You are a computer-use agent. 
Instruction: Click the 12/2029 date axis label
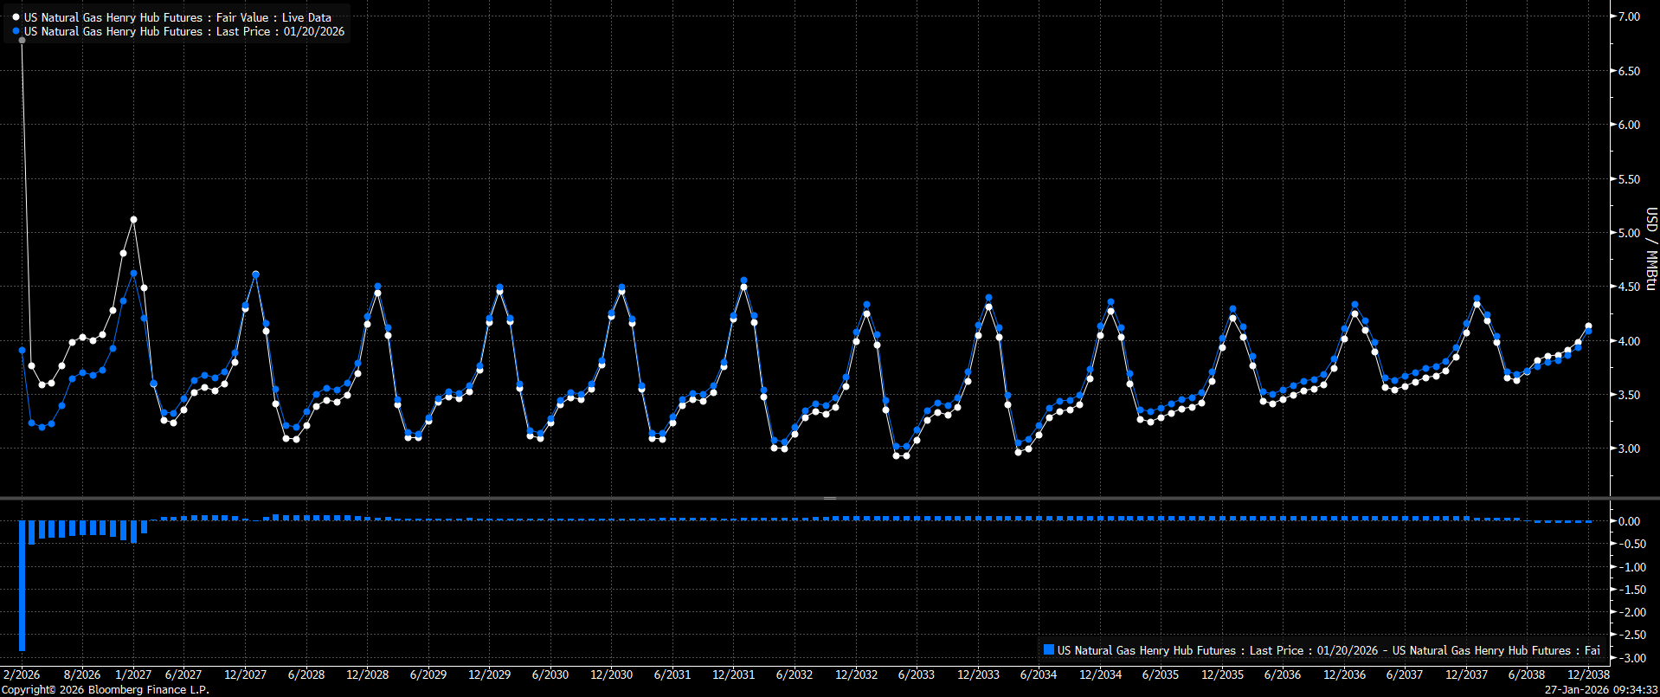[490, 674]
